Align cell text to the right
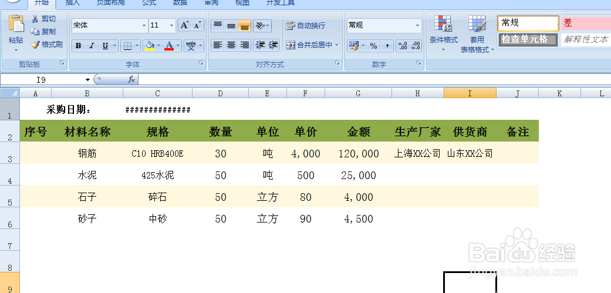The image size is (611, 293). pos(244,45)
